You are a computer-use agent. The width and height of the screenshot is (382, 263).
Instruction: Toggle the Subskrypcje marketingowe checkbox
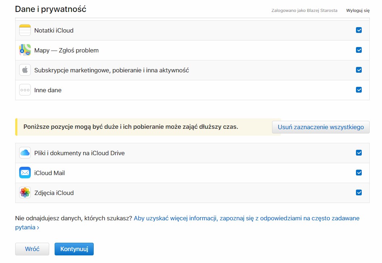coord(359,70)
